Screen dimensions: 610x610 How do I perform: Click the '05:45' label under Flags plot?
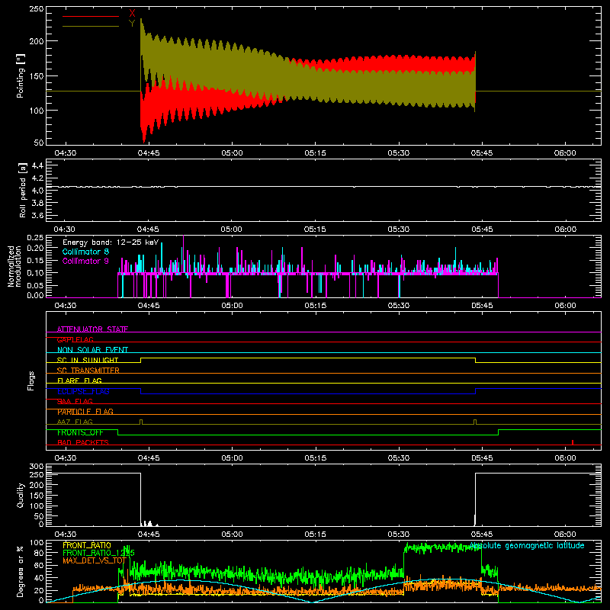(x=482, y=458)
